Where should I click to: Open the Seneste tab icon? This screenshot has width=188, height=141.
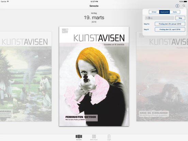pos(79,137)
